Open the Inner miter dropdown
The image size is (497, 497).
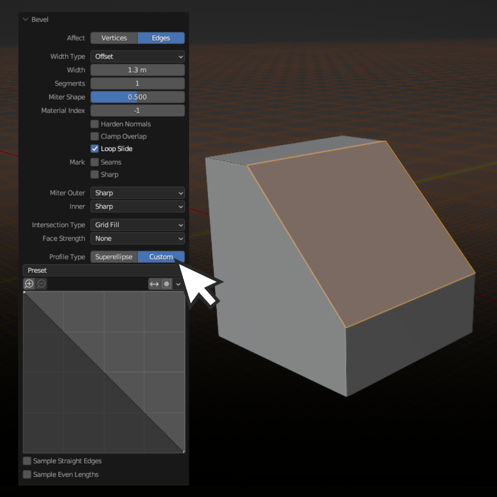click(x=138, y=207)
